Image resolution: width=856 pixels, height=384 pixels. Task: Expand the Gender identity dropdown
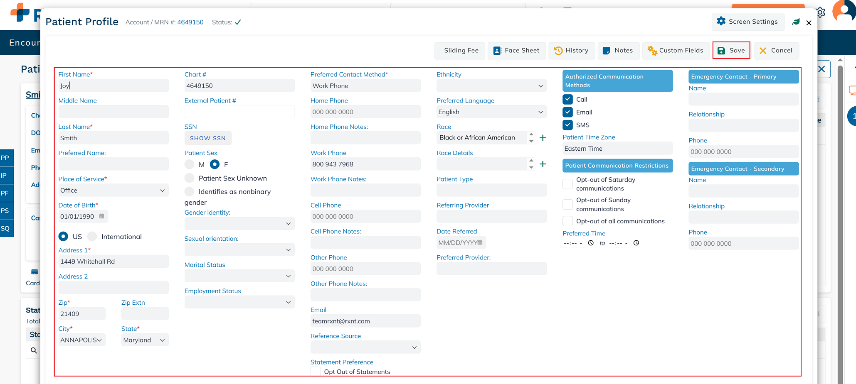coord(239,223)
